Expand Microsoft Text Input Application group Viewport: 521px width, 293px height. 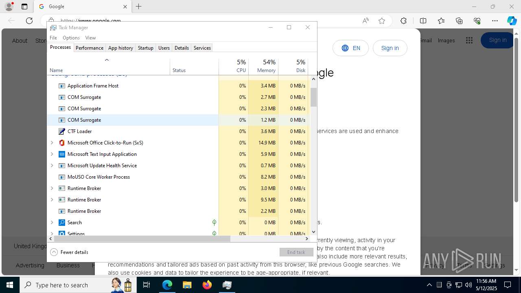(x=52, y=154)
